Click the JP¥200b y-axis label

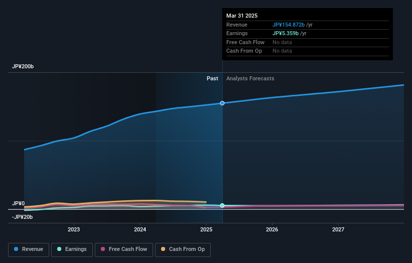(23, 66)
